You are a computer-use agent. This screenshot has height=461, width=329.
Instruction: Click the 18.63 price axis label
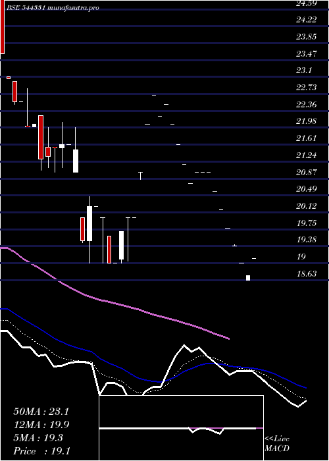[307, 274]
